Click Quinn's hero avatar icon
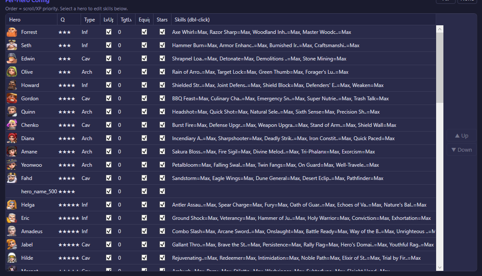The image size is (482, 276). [x=12, y=111]
